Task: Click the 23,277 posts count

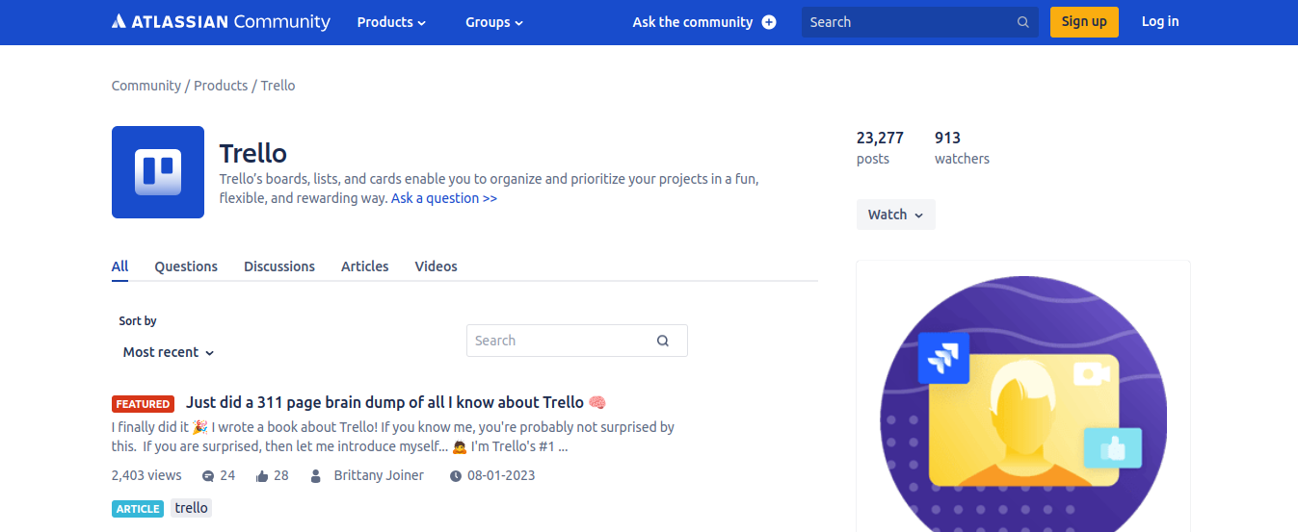Action: (880, 148)
